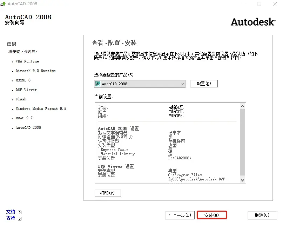Select MDAC 2.7 in info list
283x225 pixels.
tap(24, 118)
